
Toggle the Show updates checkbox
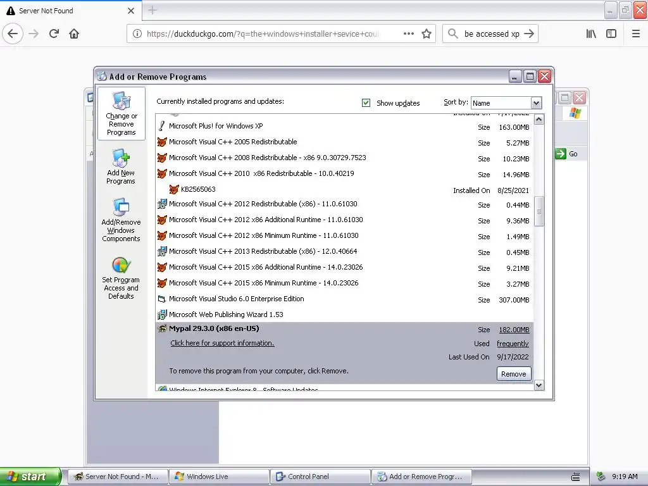366,103
